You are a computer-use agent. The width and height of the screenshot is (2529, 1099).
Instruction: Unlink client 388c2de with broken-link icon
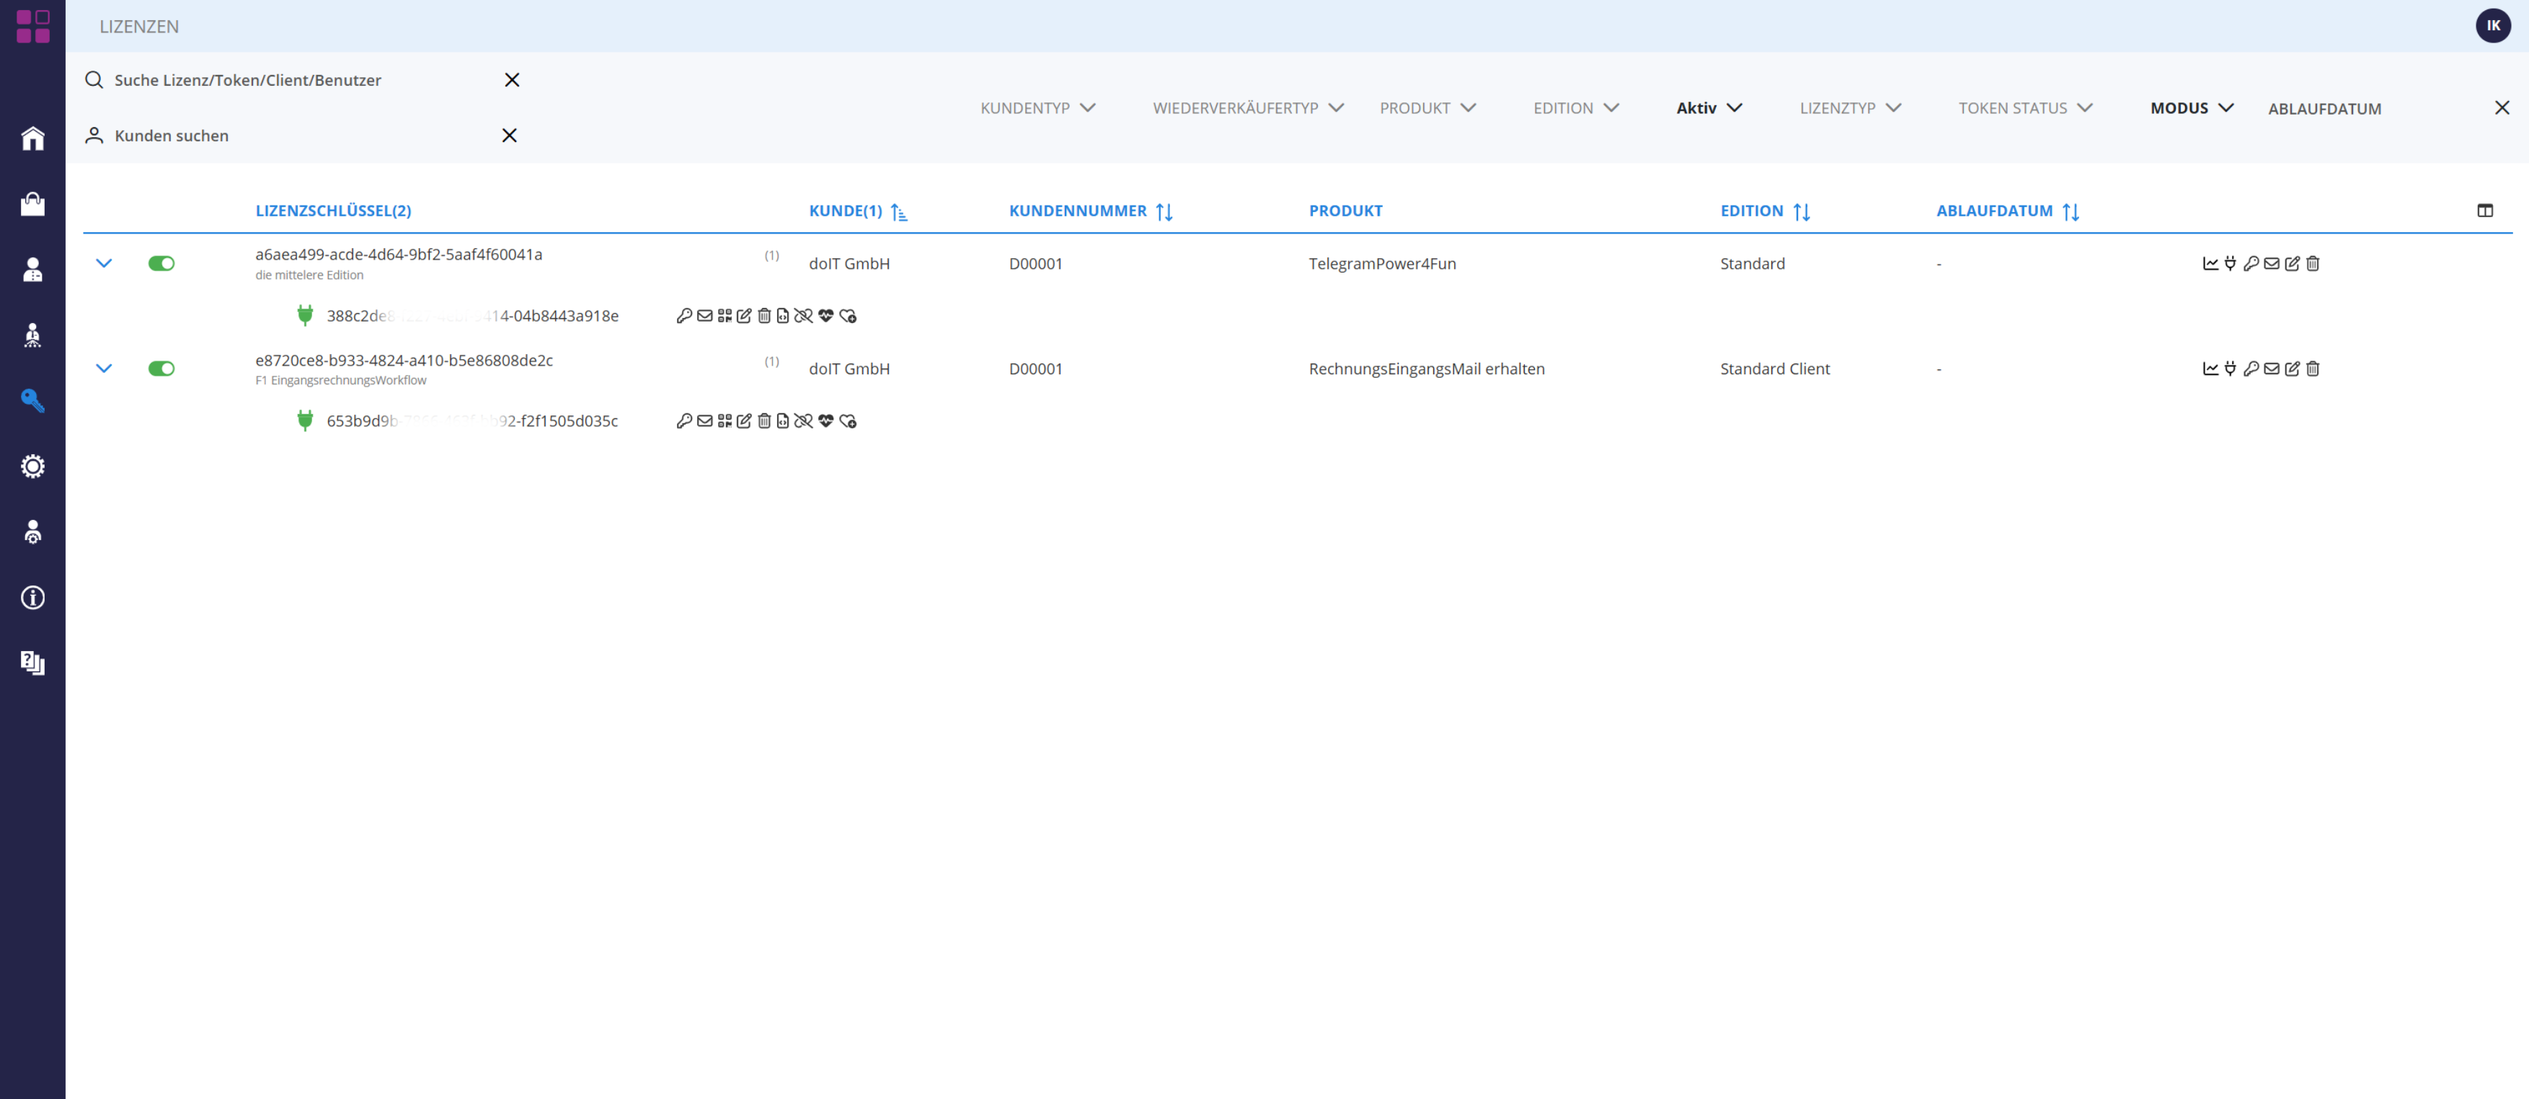[x=803, y=315]
